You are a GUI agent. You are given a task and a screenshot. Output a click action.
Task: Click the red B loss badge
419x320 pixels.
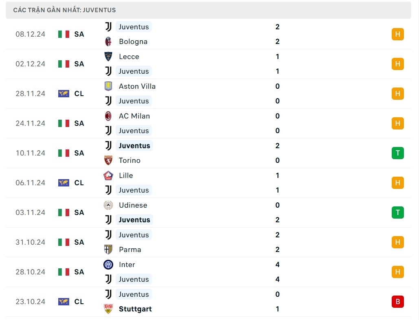397,302
